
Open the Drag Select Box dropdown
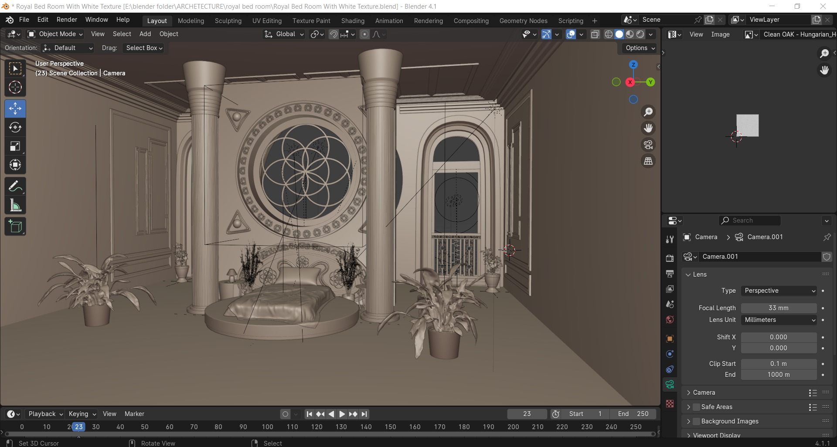144,48
